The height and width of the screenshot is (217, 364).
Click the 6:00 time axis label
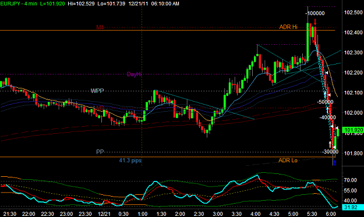coord(331,214)
